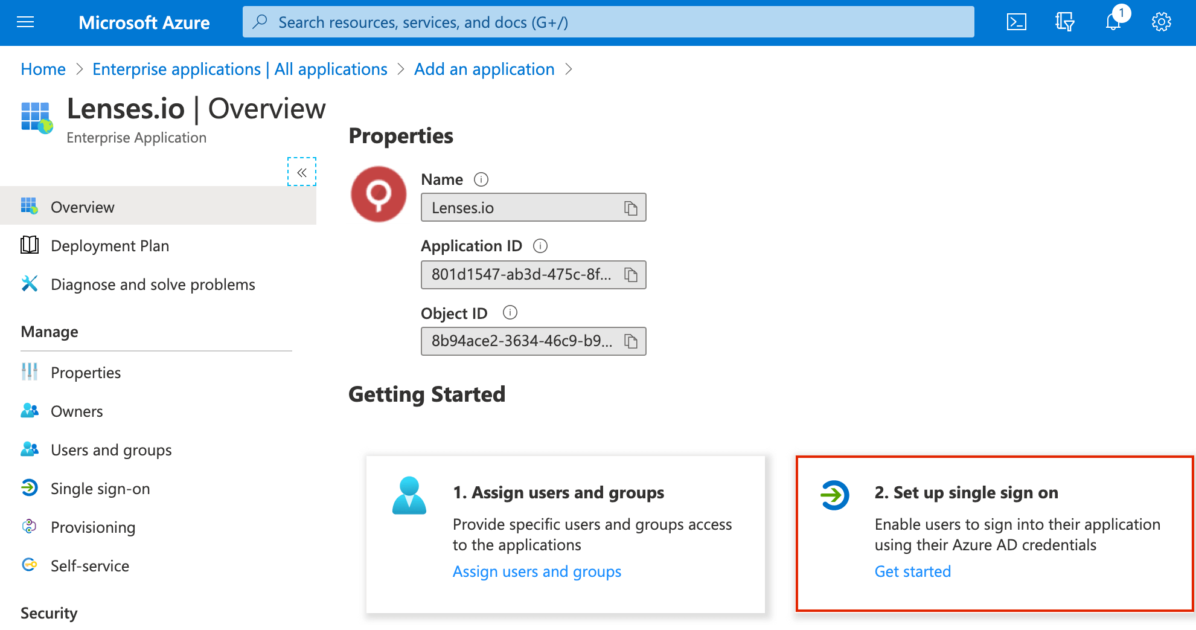Click the Object ID value field
This screenshot has height=630, width=1196.
tap(534, 341)
